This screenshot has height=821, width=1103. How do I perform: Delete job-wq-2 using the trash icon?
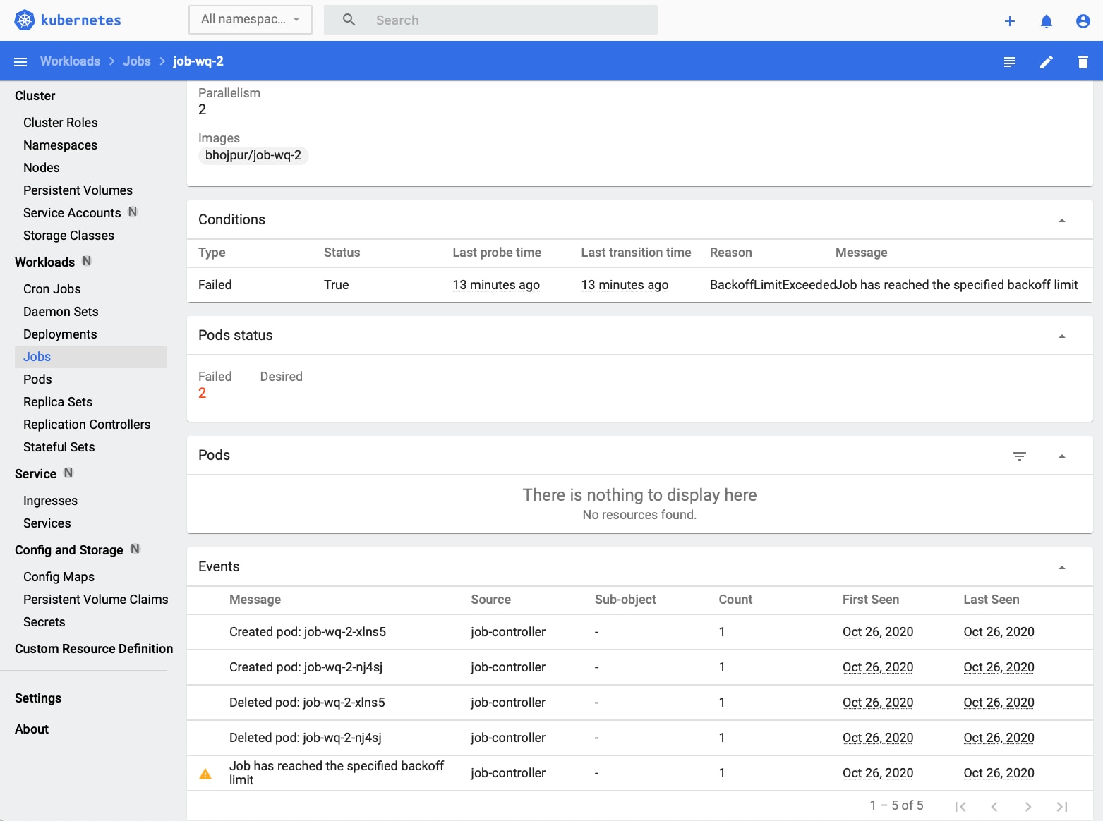point(1083,61)
